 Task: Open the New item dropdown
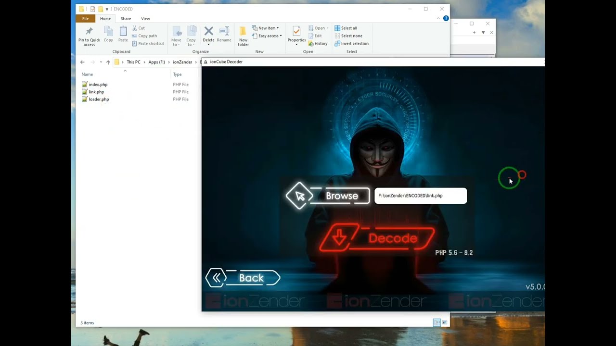coord(266,28)
